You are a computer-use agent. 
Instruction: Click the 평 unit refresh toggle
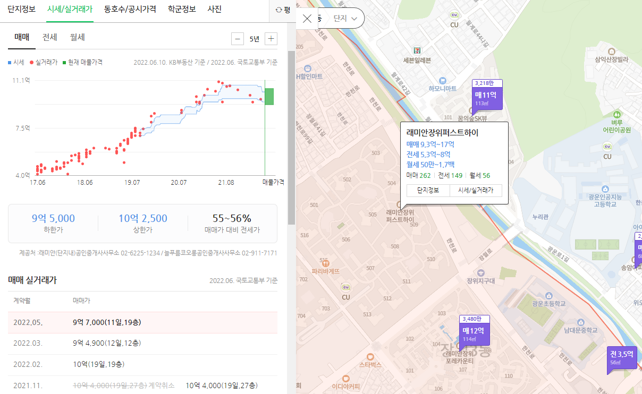tap(283, 10)
